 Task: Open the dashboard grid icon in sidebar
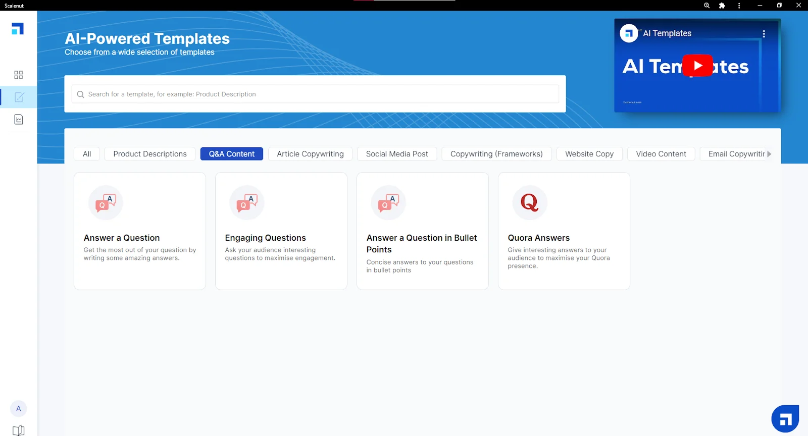click(x=19, y=75)
